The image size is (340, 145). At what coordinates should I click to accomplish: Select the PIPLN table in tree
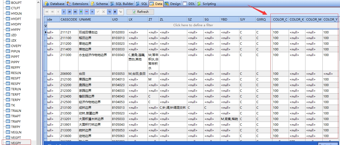tap(15, 51)
